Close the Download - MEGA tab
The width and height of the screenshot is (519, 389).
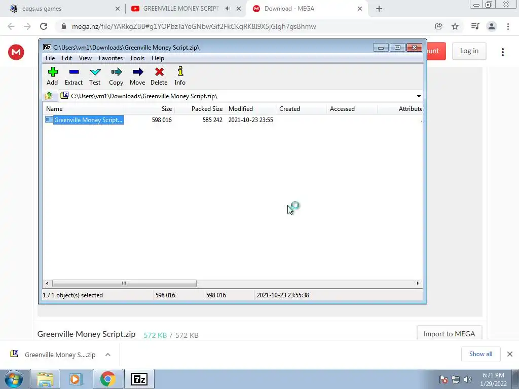[x=360, y=9]
